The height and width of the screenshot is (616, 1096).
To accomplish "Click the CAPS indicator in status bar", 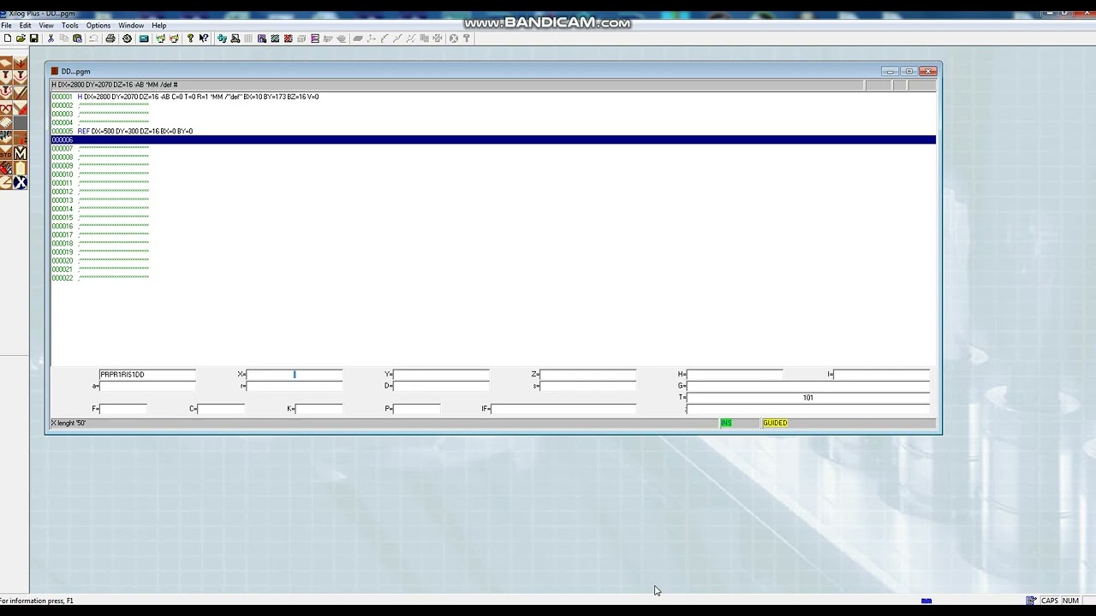I will point(1049,601).
